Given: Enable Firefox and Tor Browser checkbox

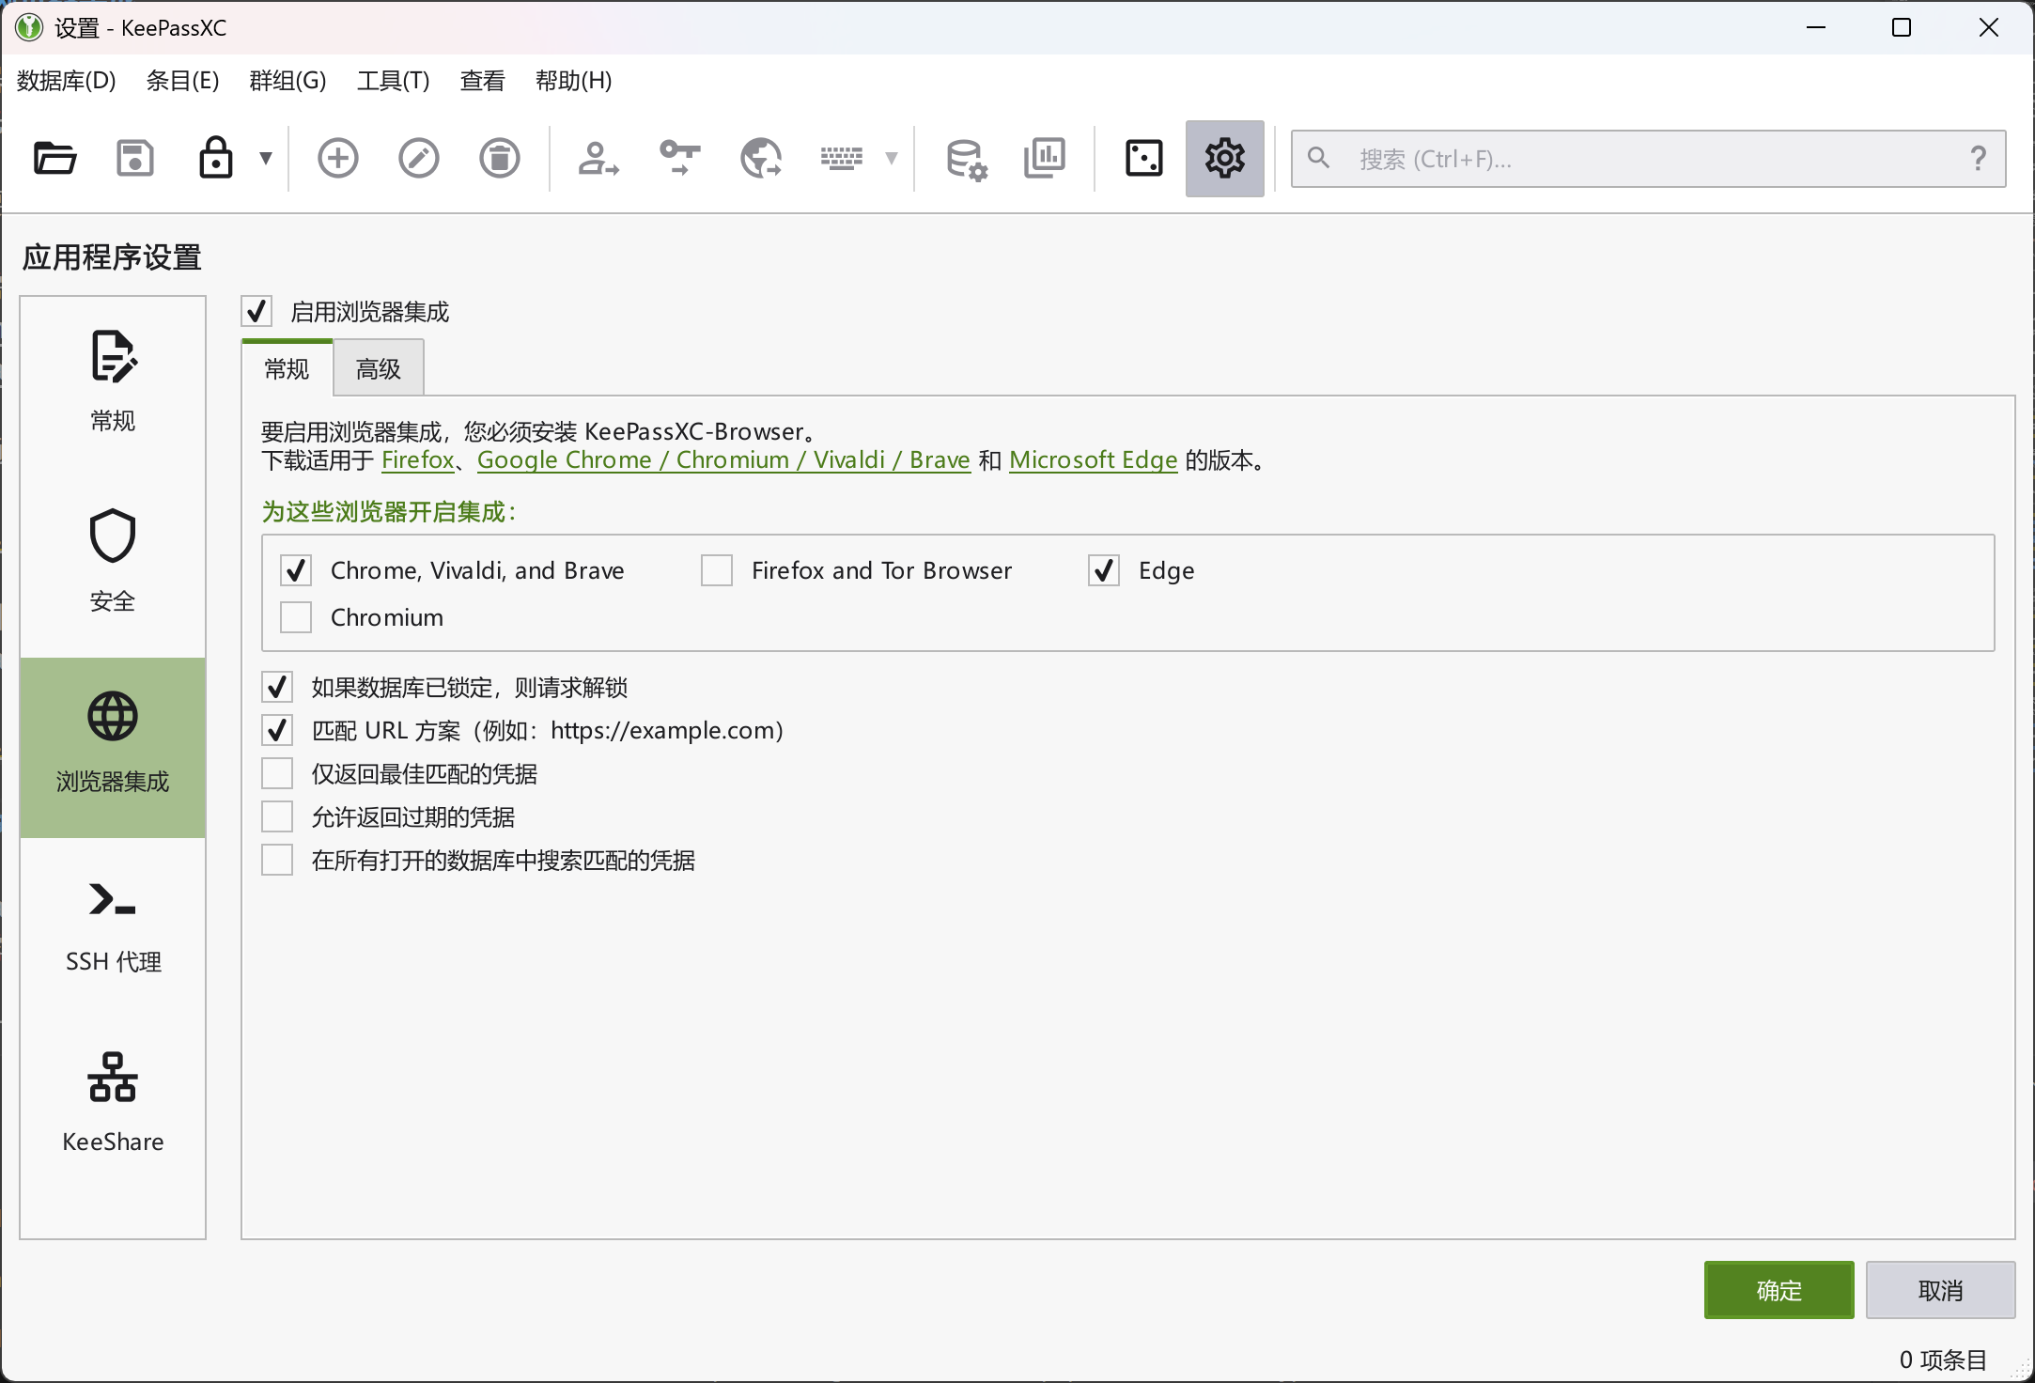Looking at the screenshot, I should click(717, 570).
